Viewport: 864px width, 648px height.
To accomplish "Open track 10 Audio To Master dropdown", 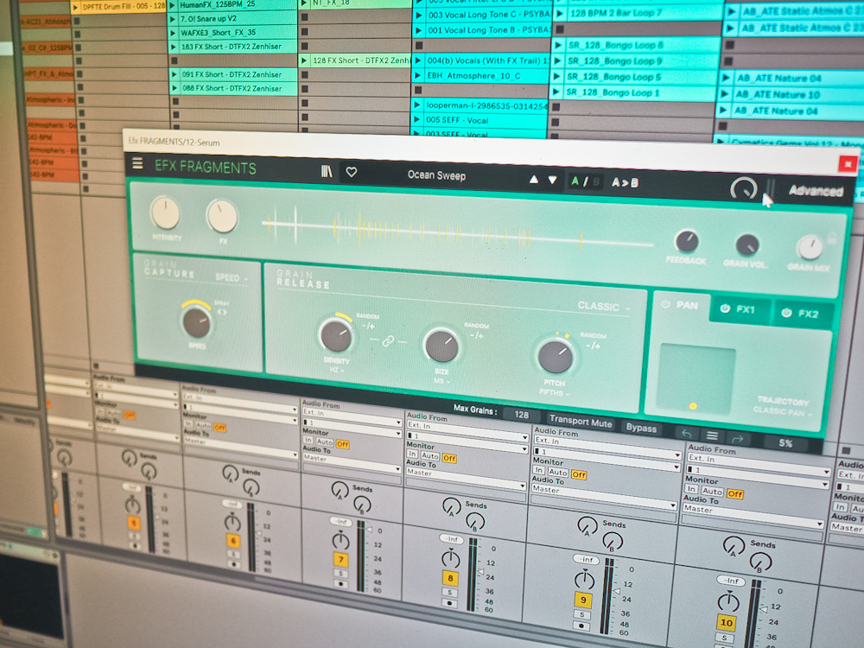I will point(753,517).
